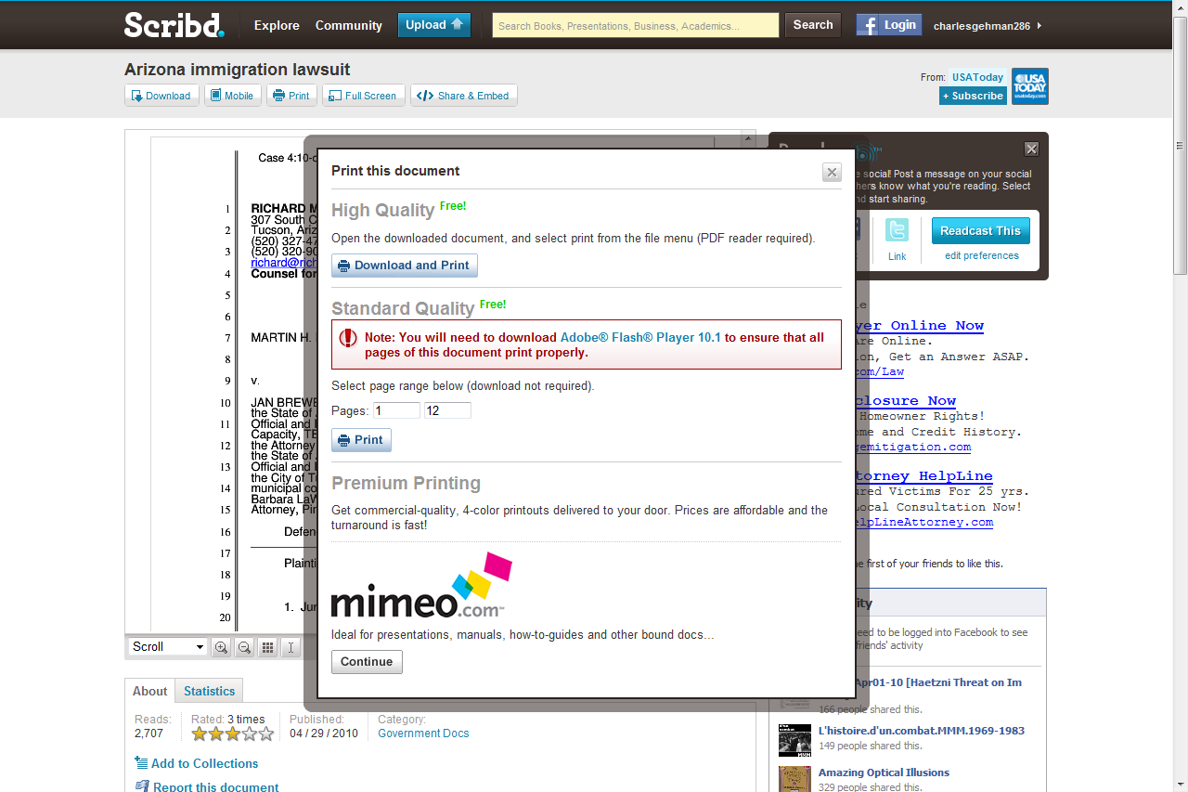Click the red warning exclamation icon

click(348, 338)
